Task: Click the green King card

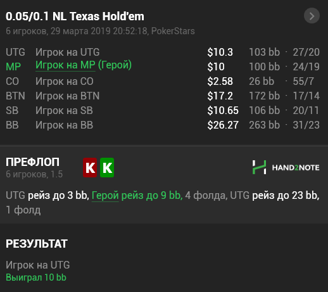Action: 107,167
